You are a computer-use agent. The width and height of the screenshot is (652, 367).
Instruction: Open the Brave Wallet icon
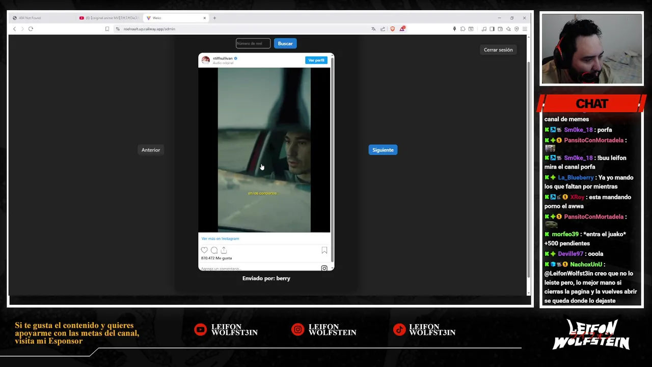(500, 29)
